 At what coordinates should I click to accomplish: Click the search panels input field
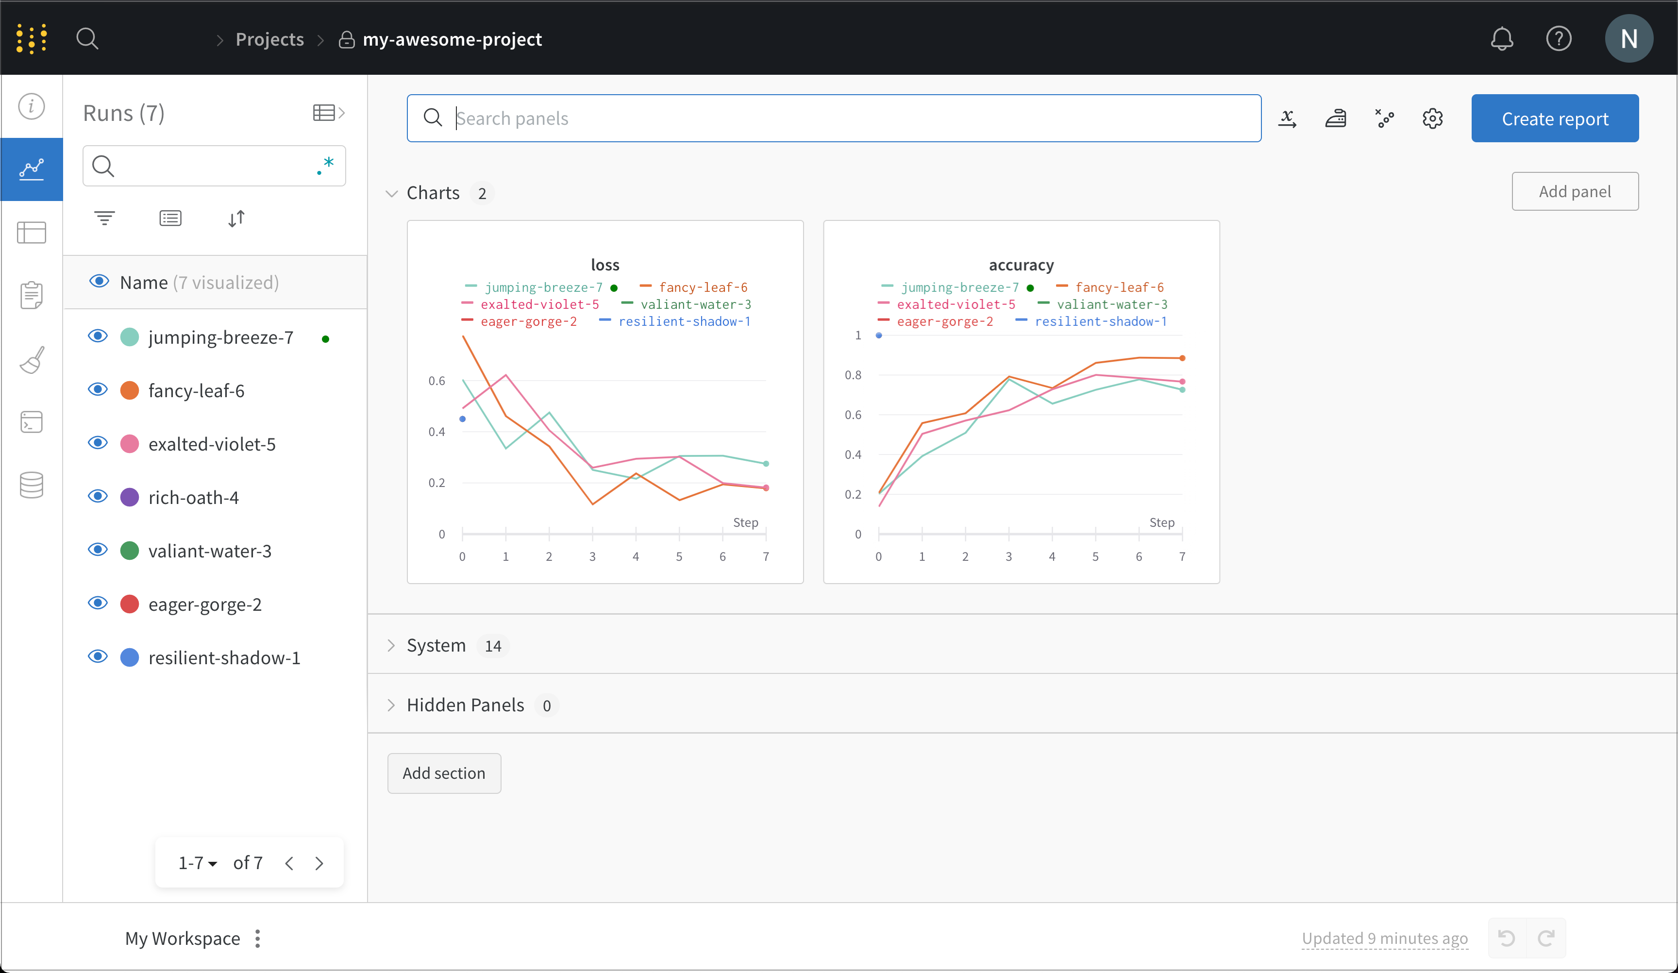click(834, 117)
